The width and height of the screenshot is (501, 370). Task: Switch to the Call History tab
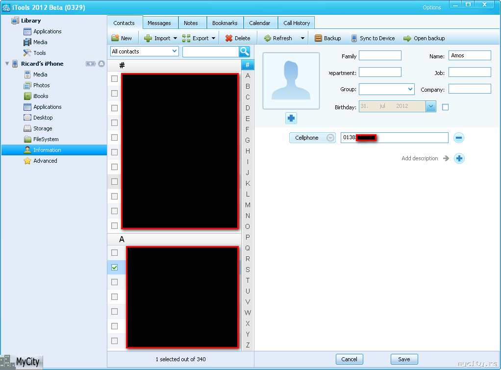(297, 23)
